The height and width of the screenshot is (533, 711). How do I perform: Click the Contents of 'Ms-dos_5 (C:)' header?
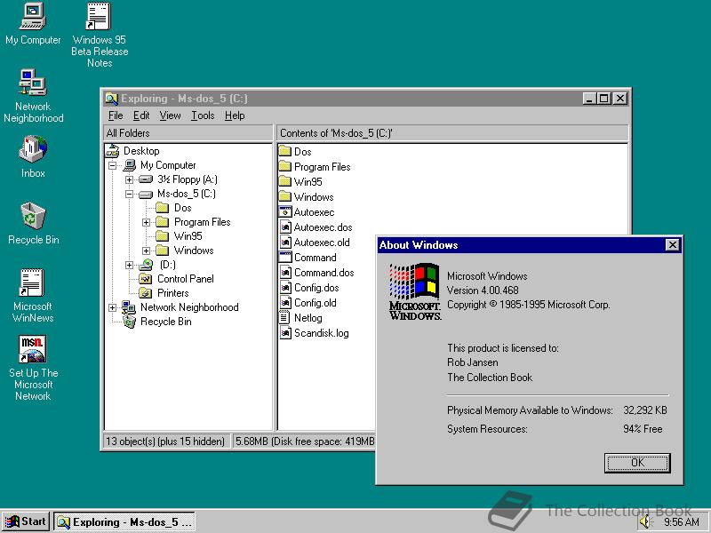click(452, 132)
